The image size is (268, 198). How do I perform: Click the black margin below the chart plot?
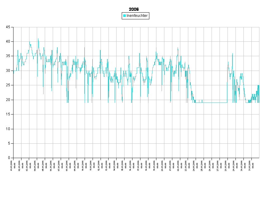(x=135, y=178)
